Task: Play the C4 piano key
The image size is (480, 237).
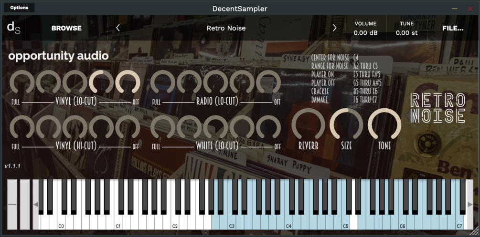Action: pos(288,223)
